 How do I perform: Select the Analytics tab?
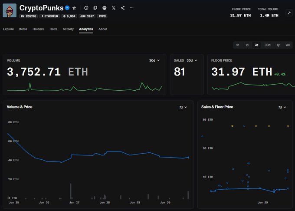point(86,29)
